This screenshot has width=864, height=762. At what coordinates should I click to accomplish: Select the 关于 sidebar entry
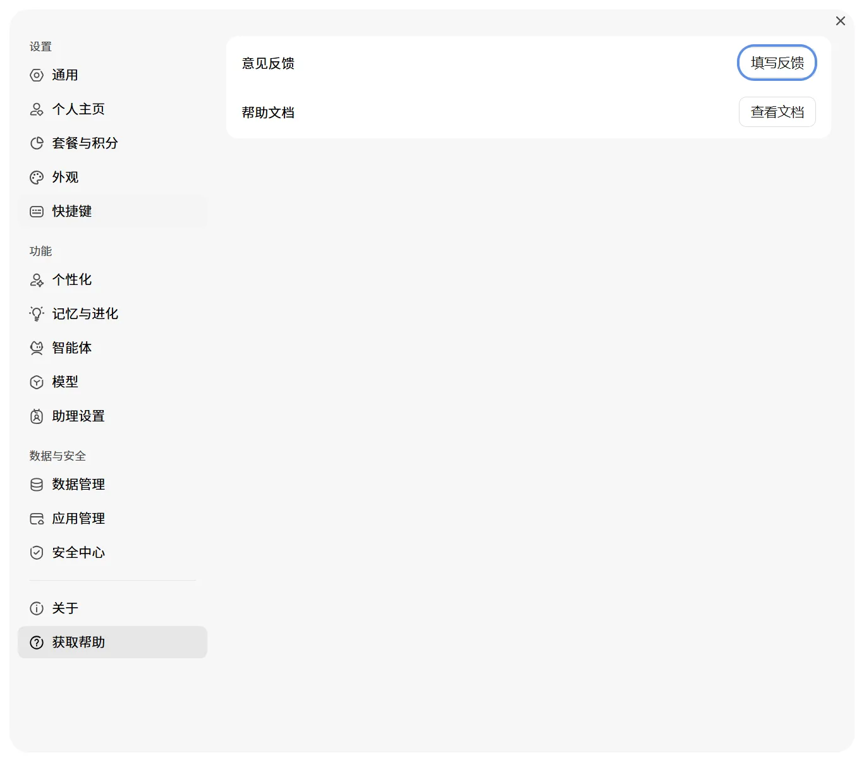[113, 608]
